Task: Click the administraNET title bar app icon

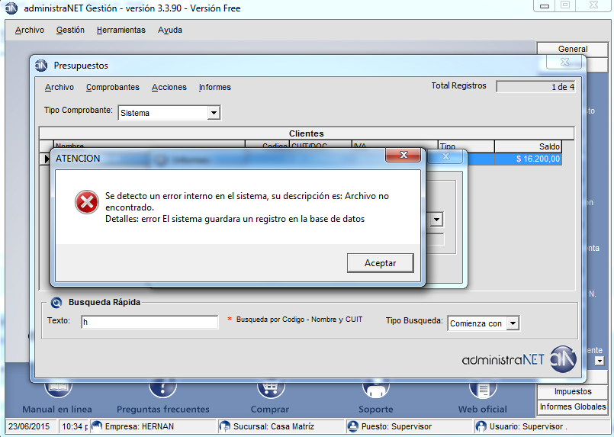Action: click(11, 8)
